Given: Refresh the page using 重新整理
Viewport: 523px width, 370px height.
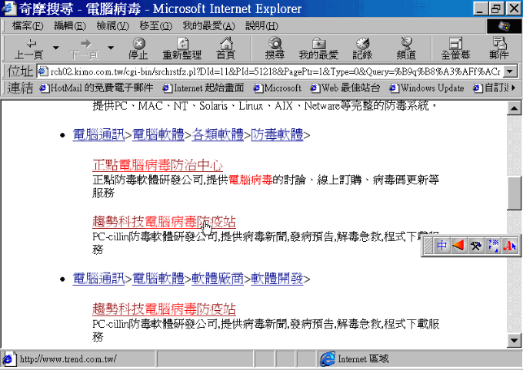Looking at the screenshot, I should (x=182, y=48).
